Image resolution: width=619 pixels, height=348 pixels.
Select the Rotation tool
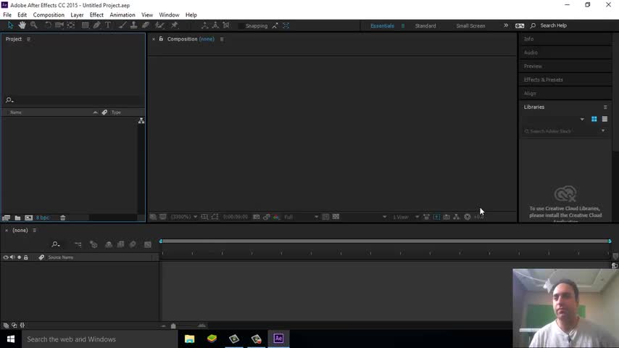click(48, 25)
